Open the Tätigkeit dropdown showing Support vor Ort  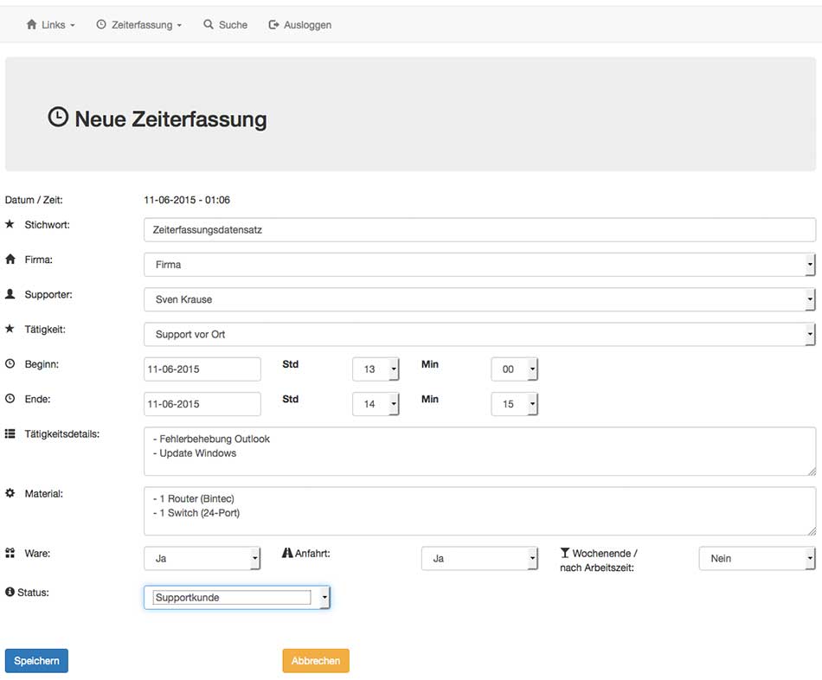[479, 334]
